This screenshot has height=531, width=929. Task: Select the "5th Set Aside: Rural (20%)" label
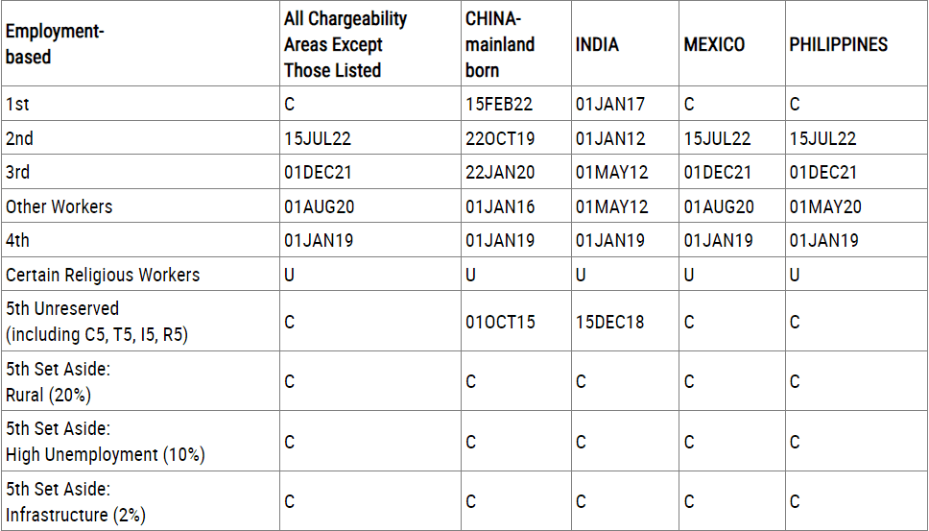58,381
